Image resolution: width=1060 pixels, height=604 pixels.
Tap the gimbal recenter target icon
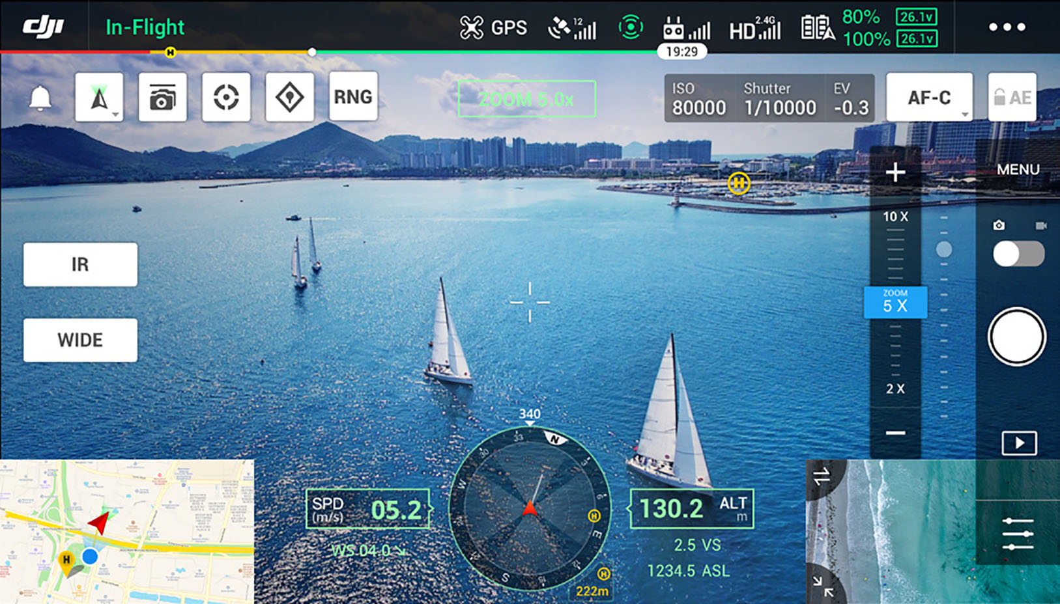[226, 98]
